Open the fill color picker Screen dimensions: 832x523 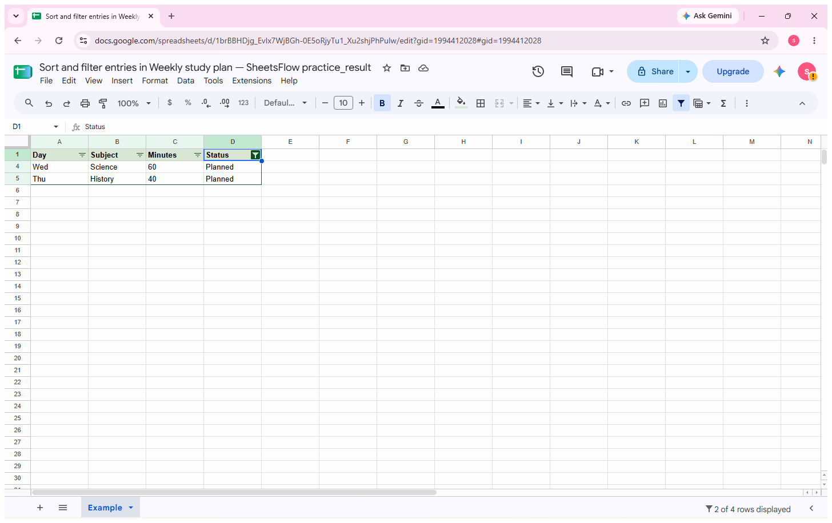coord(461,103)
